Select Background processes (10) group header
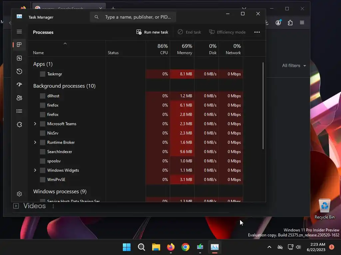 point(64,86)
